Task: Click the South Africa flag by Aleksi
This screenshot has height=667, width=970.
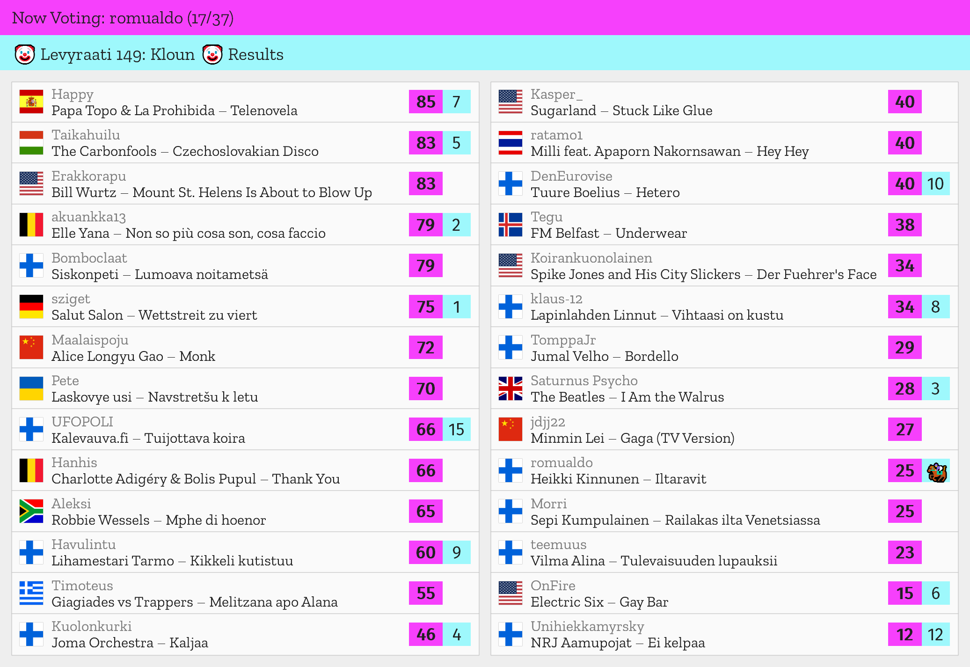Action: click(x=31, y=511)
